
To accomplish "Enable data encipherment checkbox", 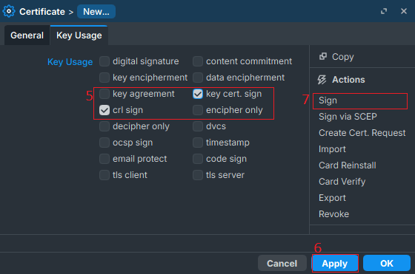I will point(198,78).
